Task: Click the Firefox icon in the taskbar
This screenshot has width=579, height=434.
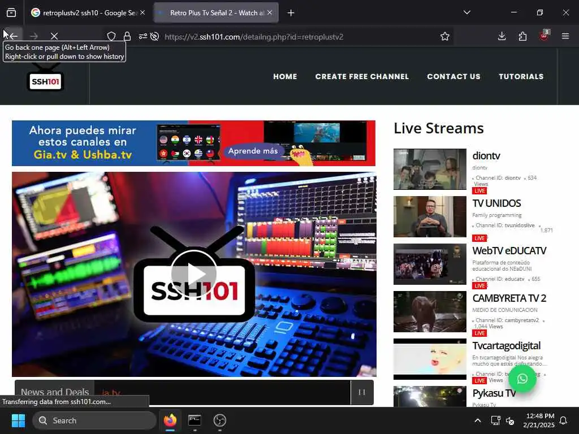Action: pyautogui.click(x=170, y=420)
